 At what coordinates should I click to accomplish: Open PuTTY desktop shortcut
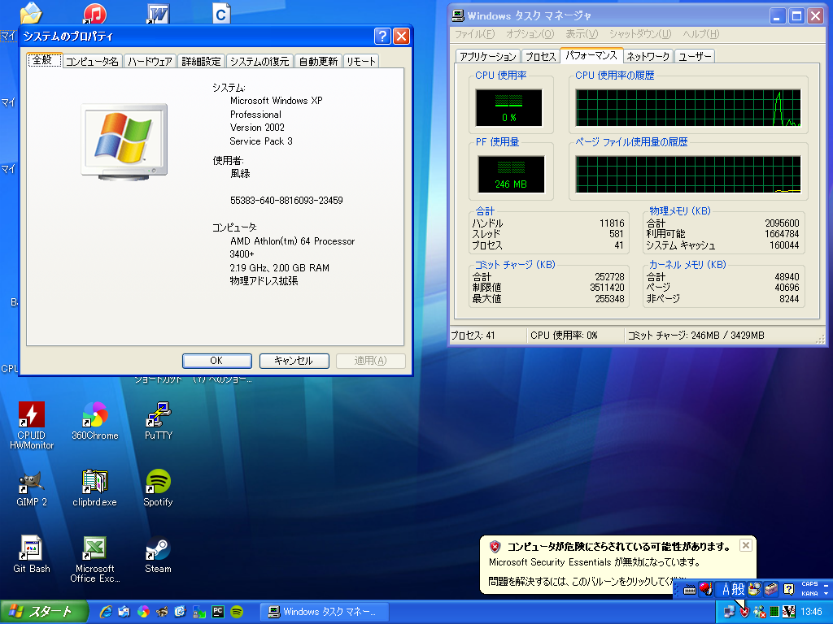(158, 416)
